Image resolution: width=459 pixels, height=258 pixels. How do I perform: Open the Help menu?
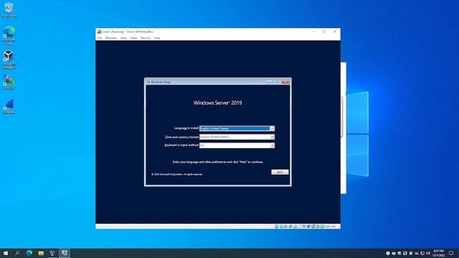(x=157, y=38)
